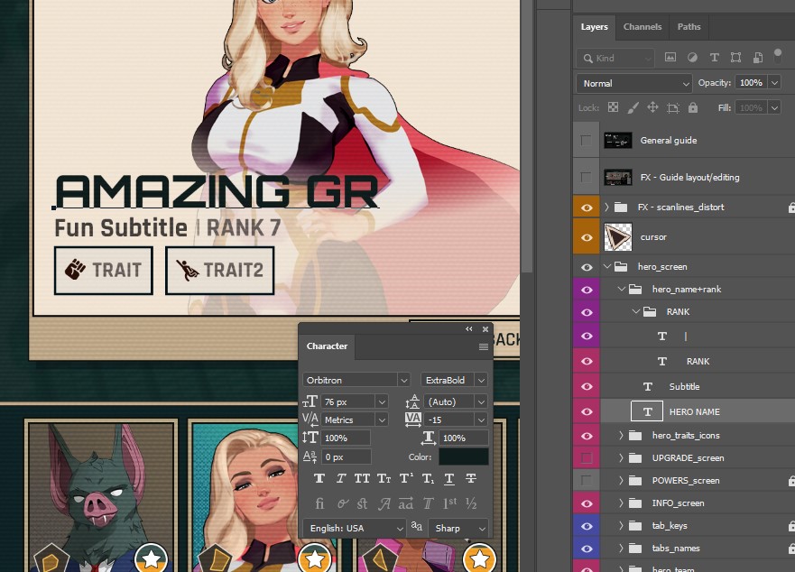Enable ordinals 1st icon

coord(449,503)
